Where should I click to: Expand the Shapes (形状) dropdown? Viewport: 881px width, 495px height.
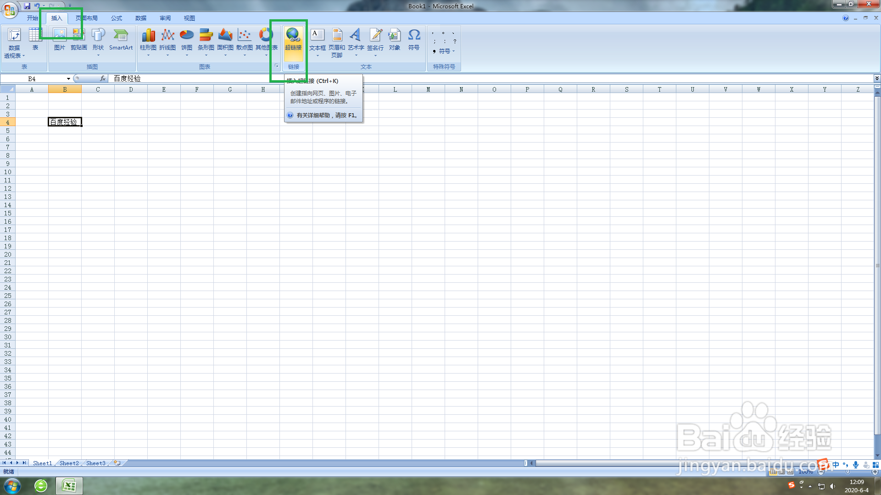(98, 54)
